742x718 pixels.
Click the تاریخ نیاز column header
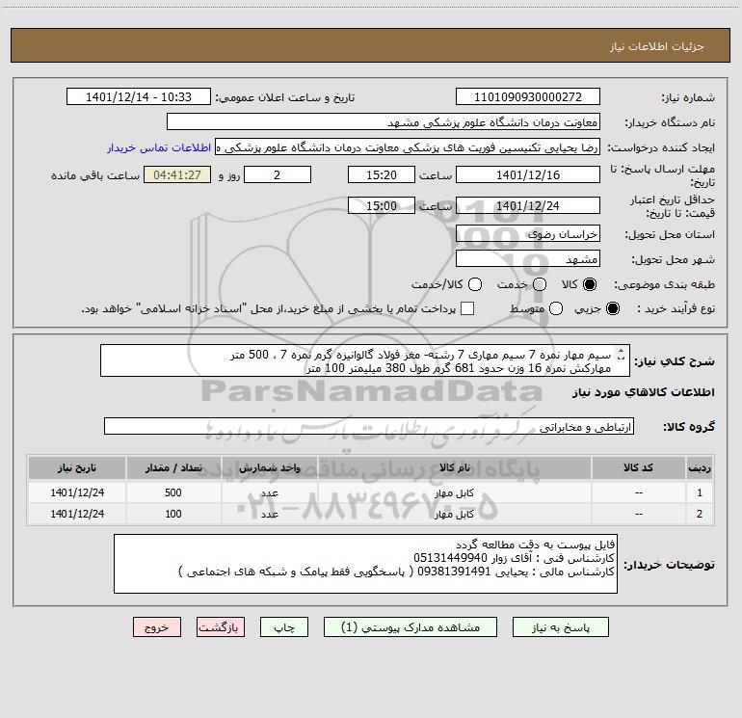click(x=77, y=467)
